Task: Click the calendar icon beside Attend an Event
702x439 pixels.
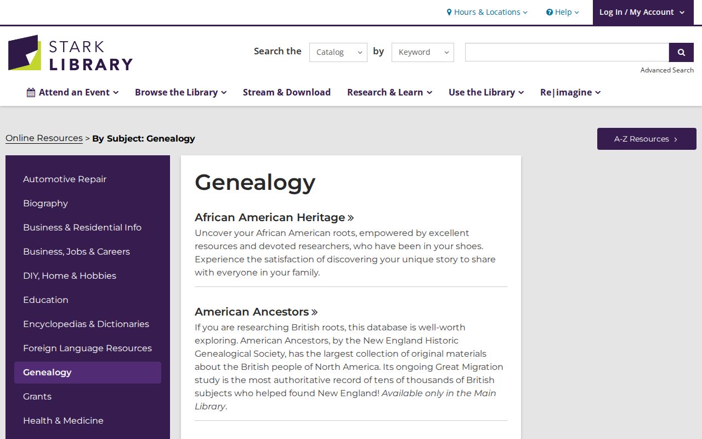Action: point(31,92)
